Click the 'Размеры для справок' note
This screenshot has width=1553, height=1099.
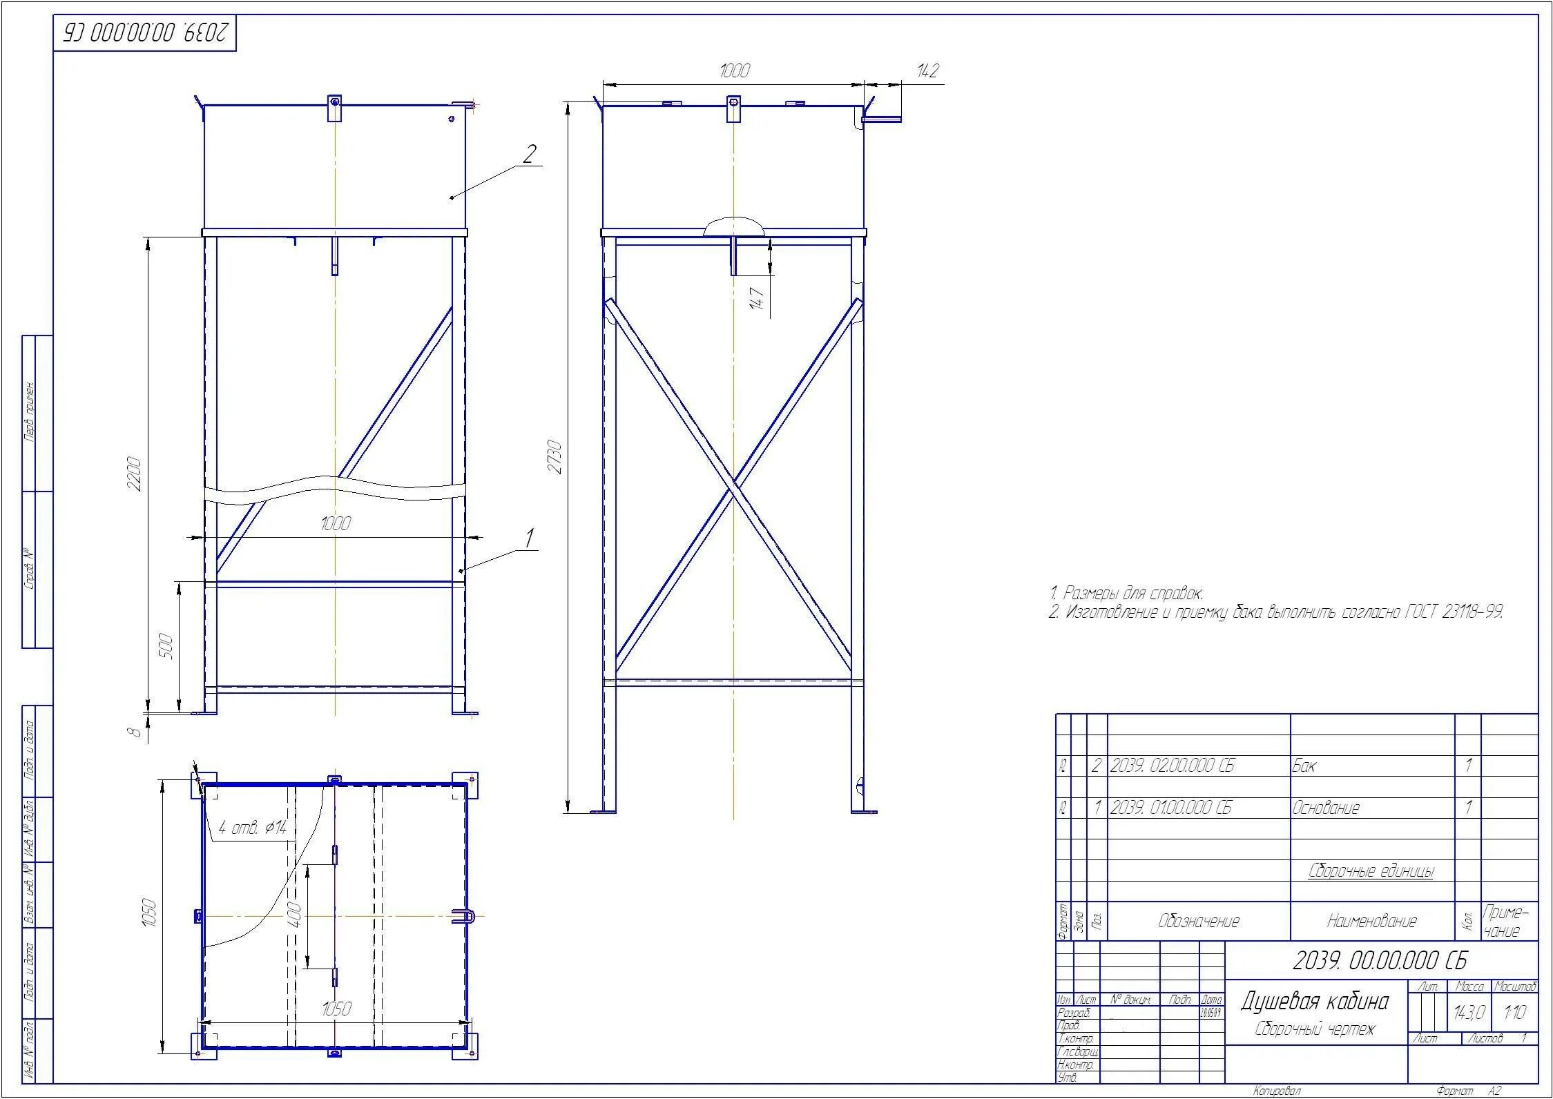pos(1126,592)
